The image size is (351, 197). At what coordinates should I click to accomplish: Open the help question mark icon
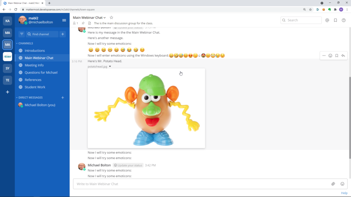point(343,20)
